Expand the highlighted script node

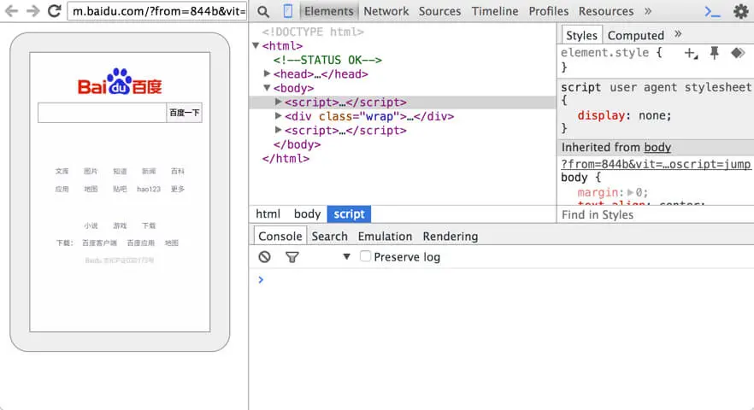tap(278, 102)
